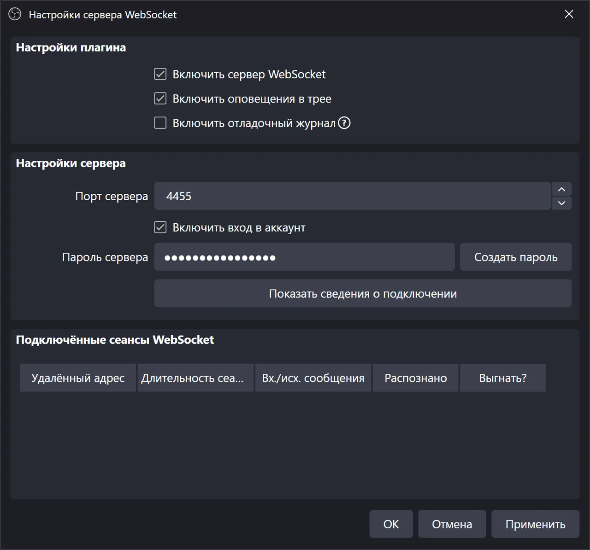Confirm settings with the OK button

click(391, 524)
